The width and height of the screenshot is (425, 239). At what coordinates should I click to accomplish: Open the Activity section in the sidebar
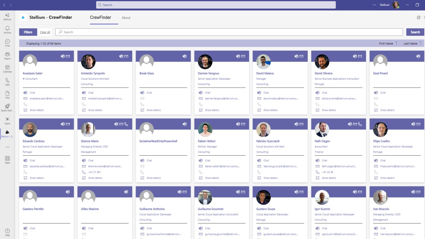coord(7,30)
